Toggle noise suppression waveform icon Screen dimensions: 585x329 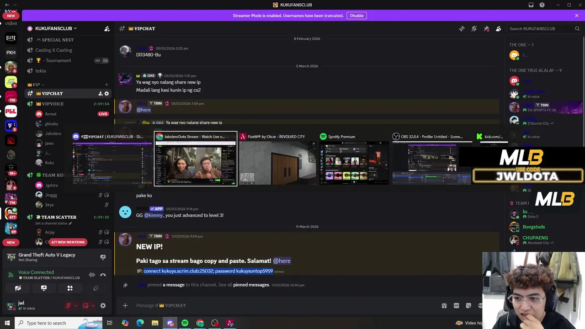point(92,275)
